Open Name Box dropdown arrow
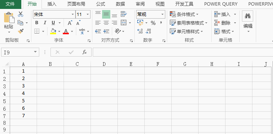The height and width of the screenshot is (134, 273). pyautogui.click(x=36, y=52)
